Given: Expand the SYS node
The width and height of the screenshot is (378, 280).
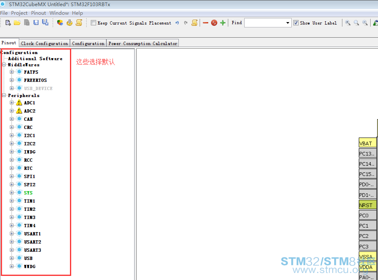Looking at the screenshot, I should coord(11,192).
